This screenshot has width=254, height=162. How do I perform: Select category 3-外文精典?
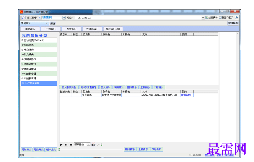(39, 55)
